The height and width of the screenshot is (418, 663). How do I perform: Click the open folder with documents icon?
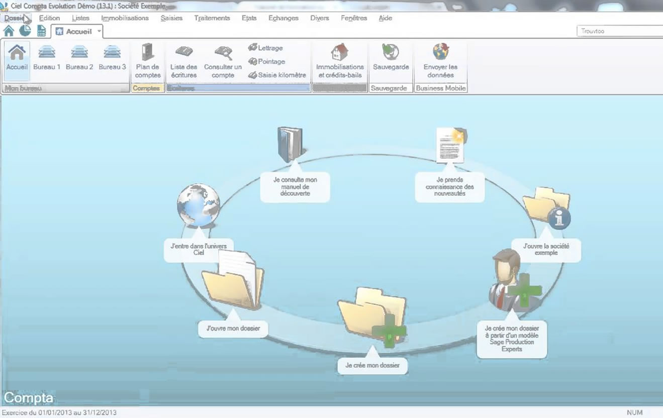(x=233, y=279)
